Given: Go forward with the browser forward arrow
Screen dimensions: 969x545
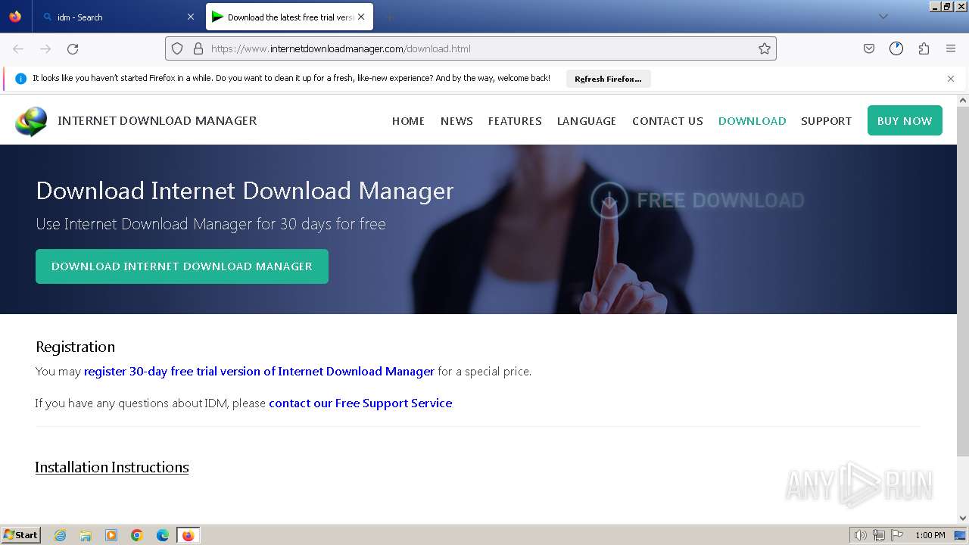Looking at the screenshot, I should click(x=45, y=48).
